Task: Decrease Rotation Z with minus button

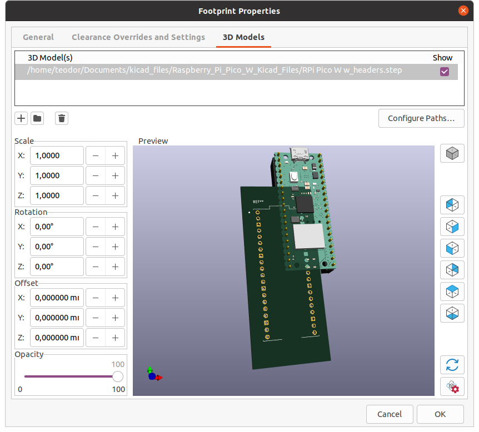Action: point(96,267)
